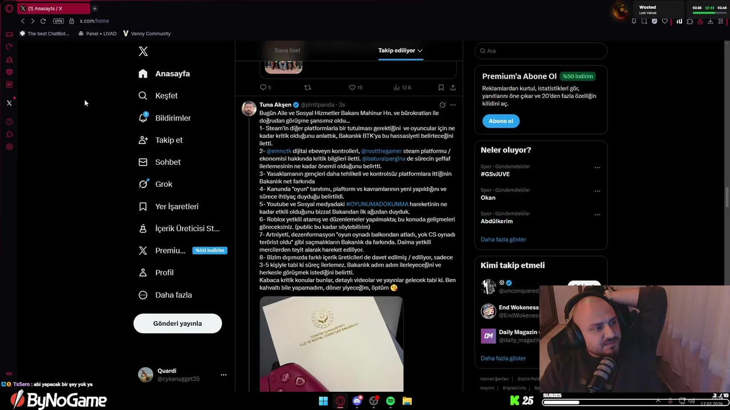Open Venny Community bookmark
730x410 pixels.
click(147, 34)
